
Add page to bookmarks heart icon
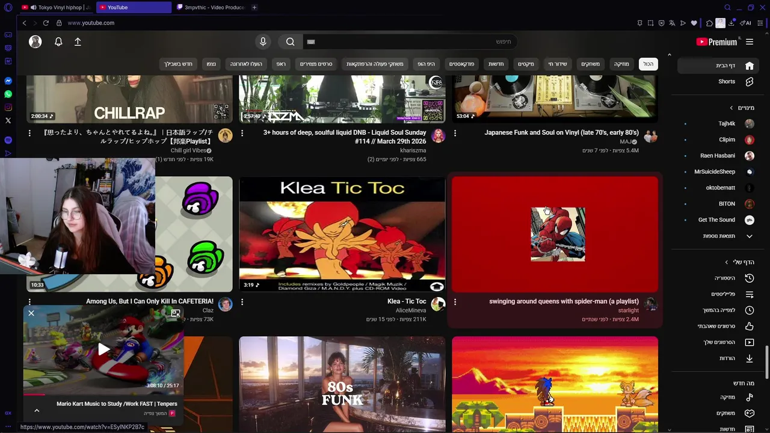coord(694,23)
